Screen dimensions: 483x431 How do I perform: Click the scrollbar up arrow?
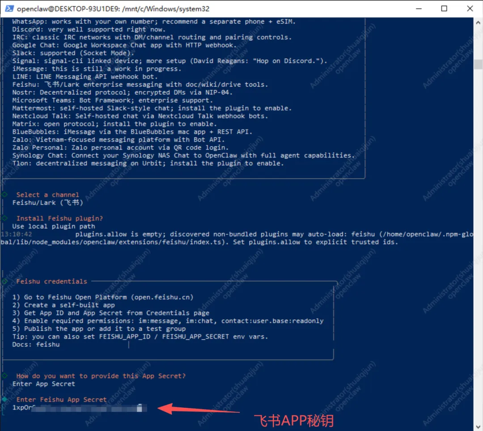478,22
